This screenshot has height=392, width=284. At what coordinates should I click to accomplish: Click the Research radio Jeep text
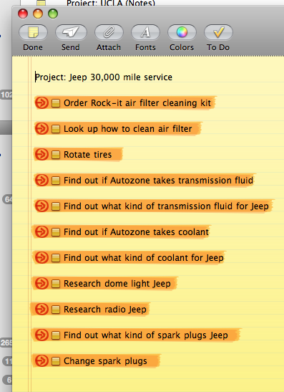click(x=105, y=310)
